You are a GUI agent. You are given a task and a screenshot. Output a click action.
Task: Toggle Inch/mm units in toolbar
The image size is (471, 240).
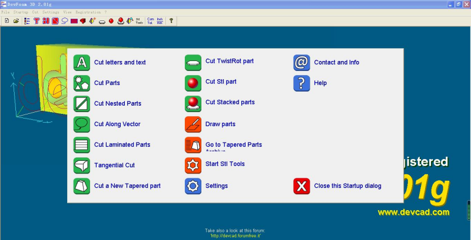click(x=160, y=21)
